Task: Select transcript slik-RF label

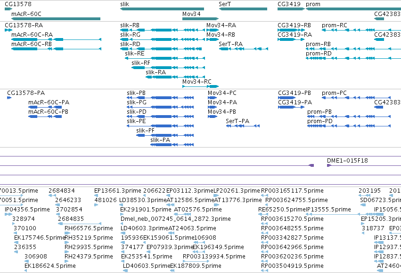Action: (x=141, y=63)
